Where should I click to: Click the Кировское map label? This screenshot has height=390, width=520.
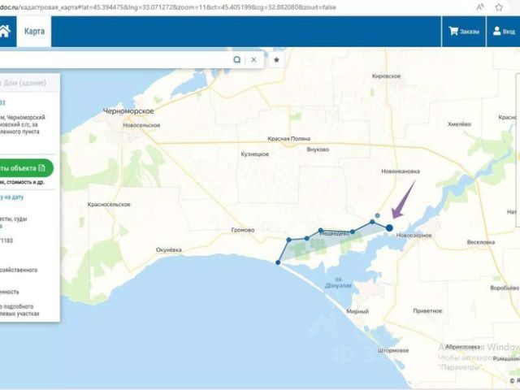386,76
